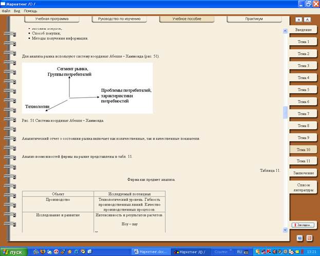Open Тема 5 in the sidebar
This screenshot has width=320, height=256.
[303, 90]
